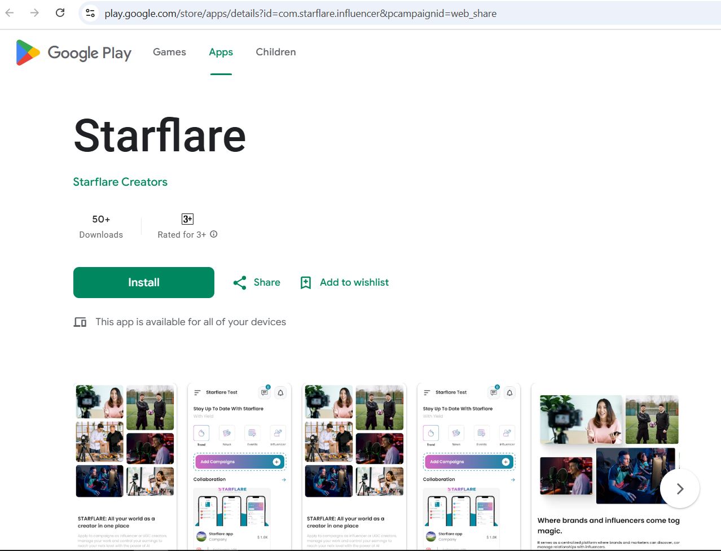Switch to the Children tab
This screenshot has width=721, height=551.
tap(276, 52)
